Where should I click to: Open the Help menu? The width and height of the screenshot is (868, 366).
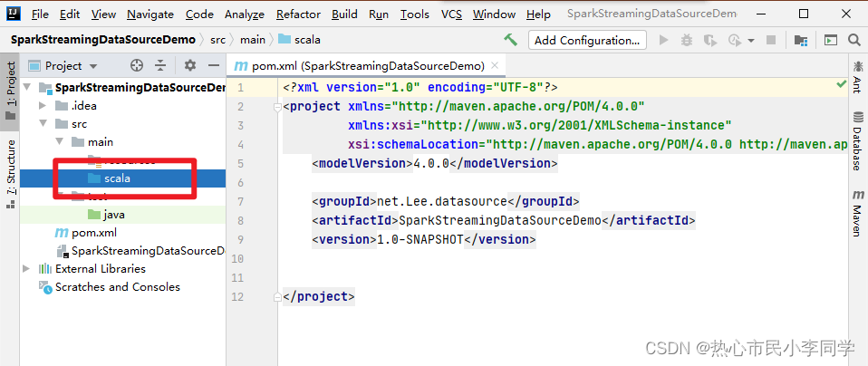pos(538,14)
